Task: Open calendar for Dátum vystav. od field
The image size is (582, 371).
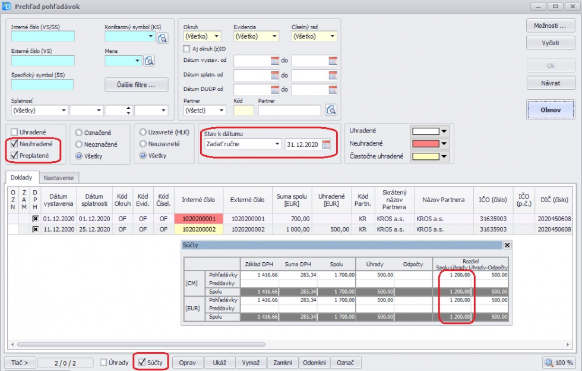Action: click(274, 61)
